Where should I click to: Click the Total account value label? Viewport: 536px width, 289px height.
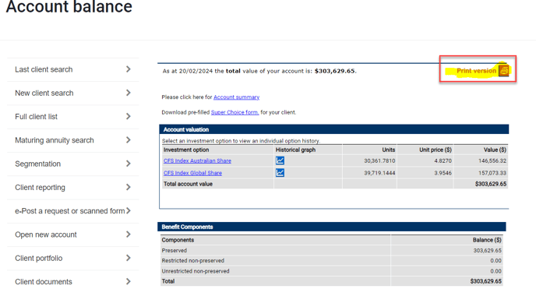(188, 184)
